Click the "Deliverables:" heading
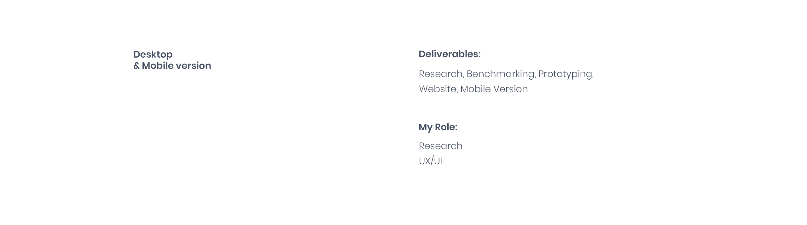 (450, 54)
